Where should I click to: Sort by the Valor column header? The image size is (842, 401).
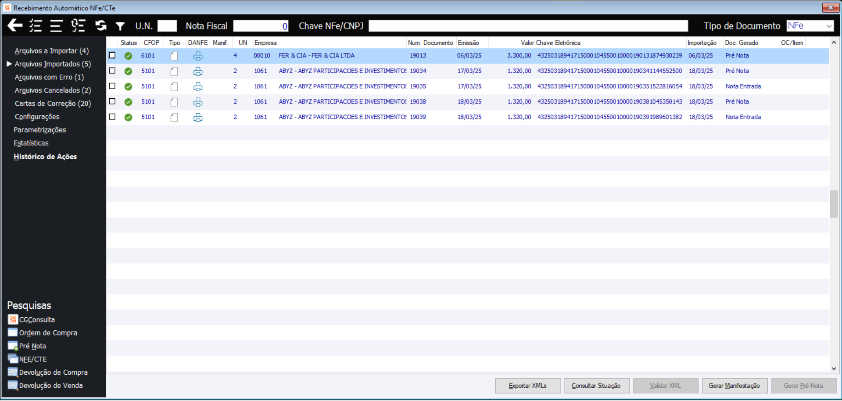pyautogui.click(x=512, y=43)
